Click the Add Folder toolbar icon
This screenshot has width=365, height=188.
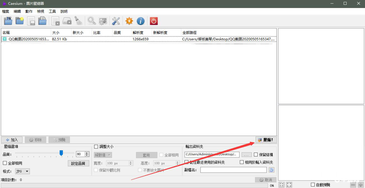click(x=19, y=21)
